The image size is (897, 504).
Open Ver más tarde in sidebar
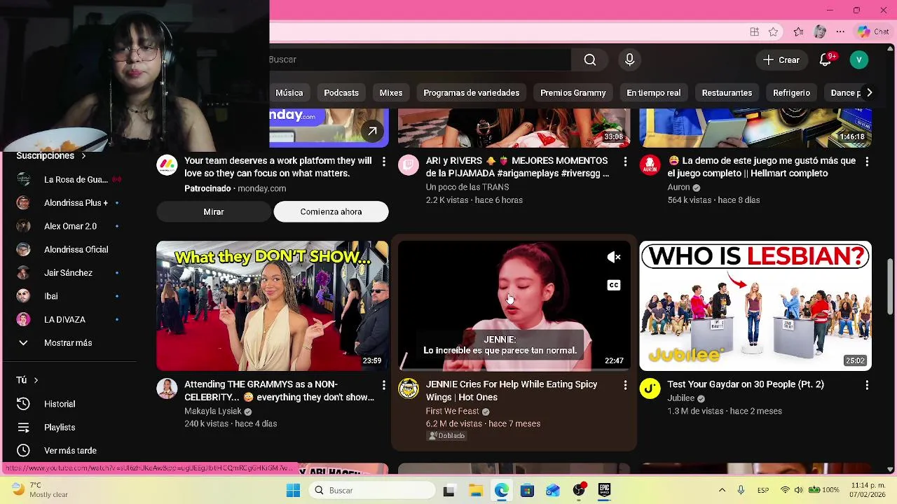(70, 451)
